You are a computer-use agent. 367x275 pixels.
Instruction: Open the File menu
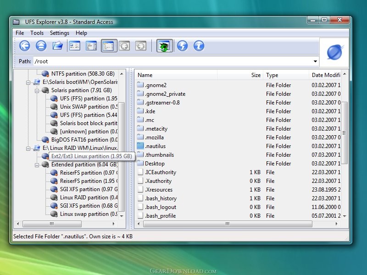tap(20, 33)
